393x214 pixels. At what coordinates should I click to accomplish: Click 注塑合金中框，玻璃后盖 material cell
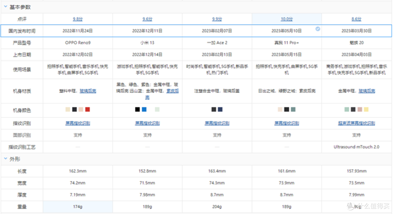[217, 91]
